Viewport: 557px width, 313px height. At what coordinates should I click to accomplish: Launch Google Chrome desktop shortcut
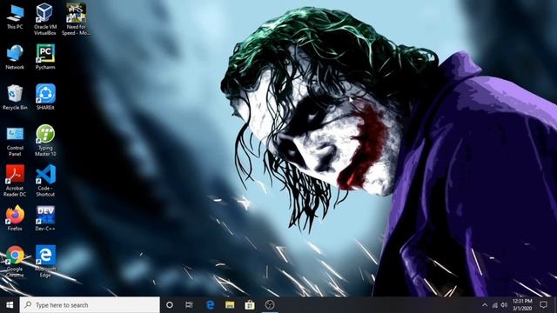pyautogui.click(x=15, y=262)
